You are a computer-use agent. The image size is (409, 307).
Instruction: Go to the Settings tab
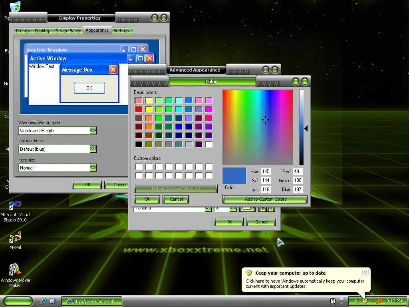pyautogui.click(x=121, y=31)
